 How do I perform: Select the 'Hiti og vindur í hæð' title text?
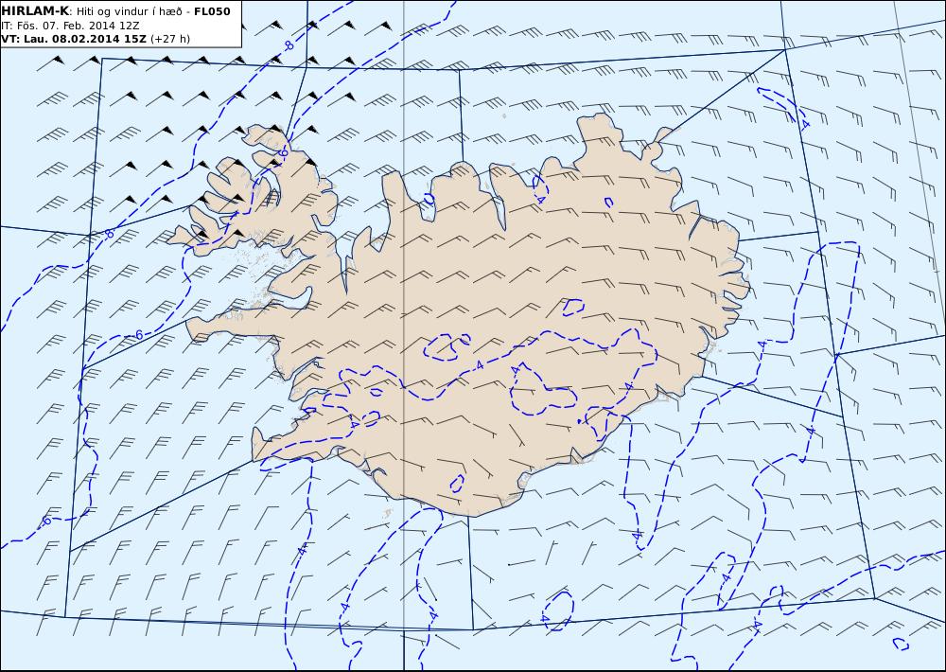[x=129, y=11]
